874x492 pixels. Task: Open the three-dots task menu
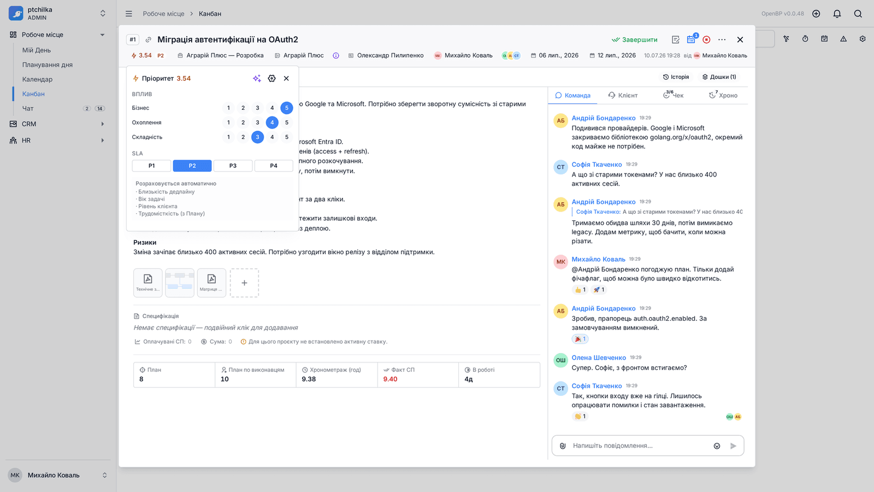pyautogui.click(x=722, y=39)
